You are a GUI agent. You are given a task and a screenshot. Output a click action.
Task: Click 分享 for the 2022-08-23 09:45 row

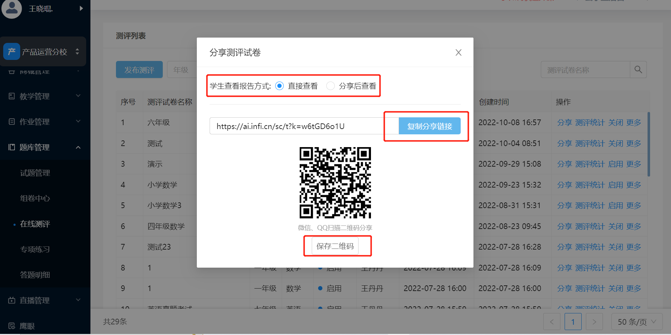tap(564, 226)
